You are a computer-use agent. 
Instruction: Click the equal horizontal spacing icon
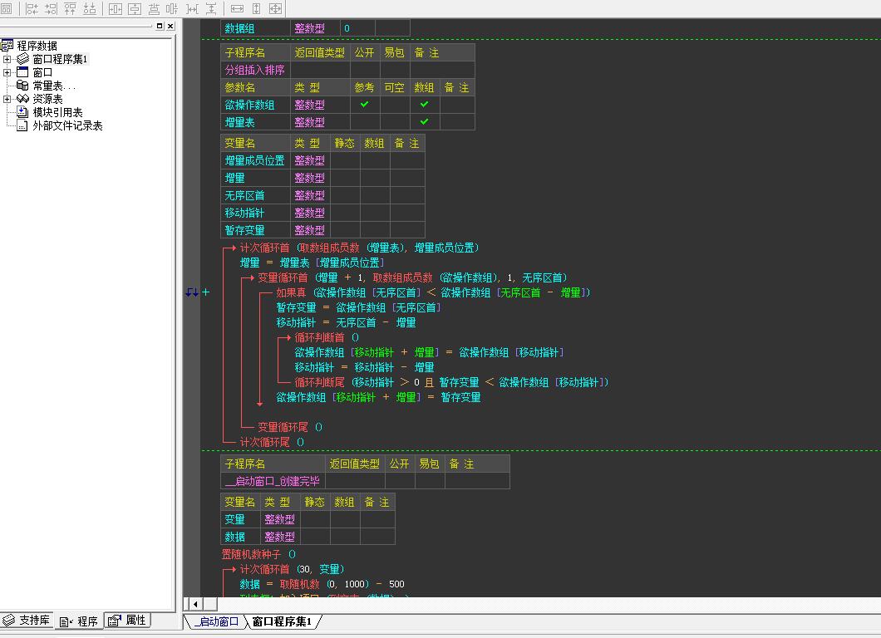192,8
